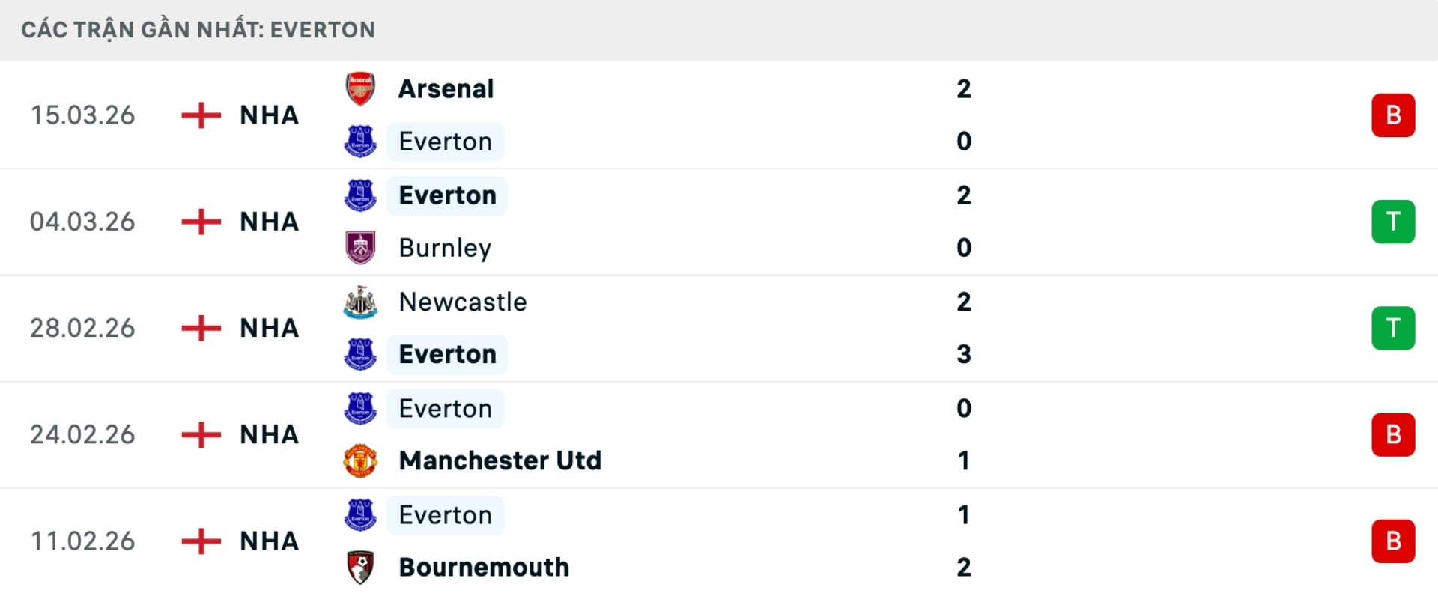Click the red B badge for Arsenal match
Viewport: 1438px width, 593px height.
(1392, 115)
